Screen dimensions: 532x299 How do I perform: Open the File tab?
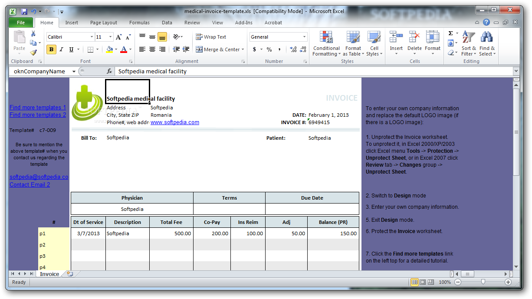pyautogui.click(x=20, y=23)
